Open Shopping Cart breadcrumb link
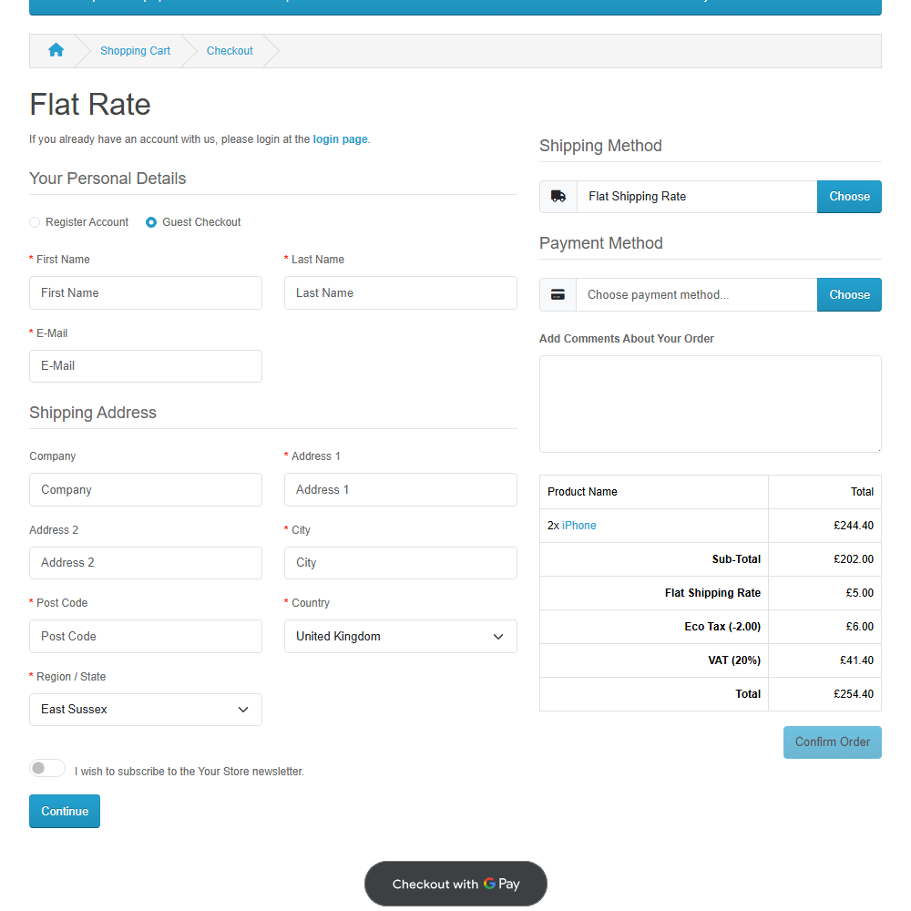Image resolution: width=911 pixels, height=911 pixels. click(135, 51)
